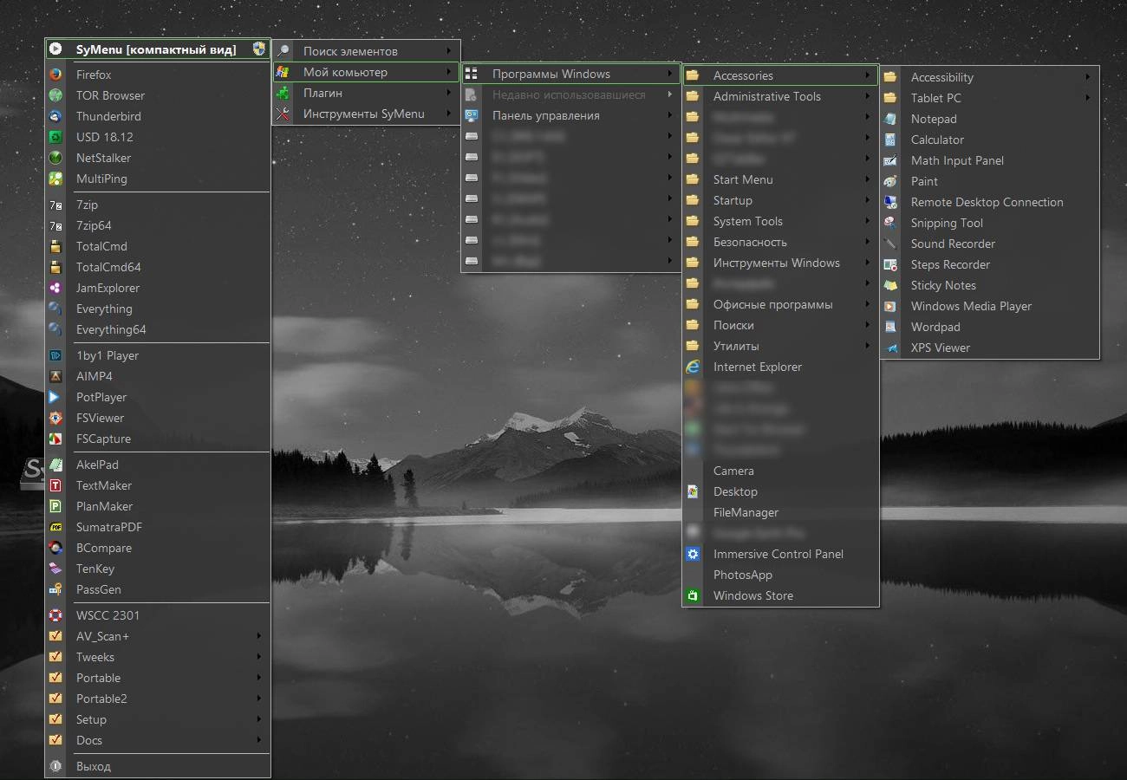Click the Firefox icon in SyMenu
This screenshot has height=780, width=1127.
click(55, 75)
